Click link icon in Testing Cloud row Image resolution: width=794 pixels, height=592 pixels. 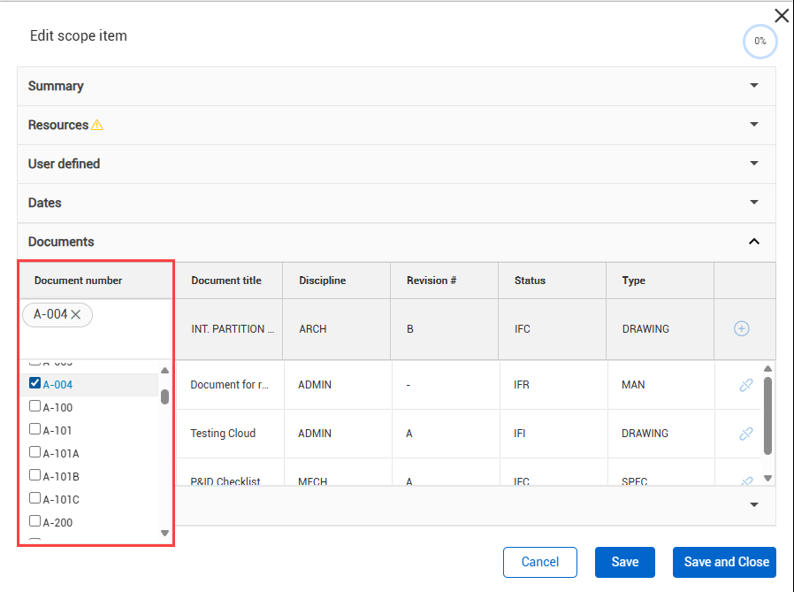[x=745, y=434]
